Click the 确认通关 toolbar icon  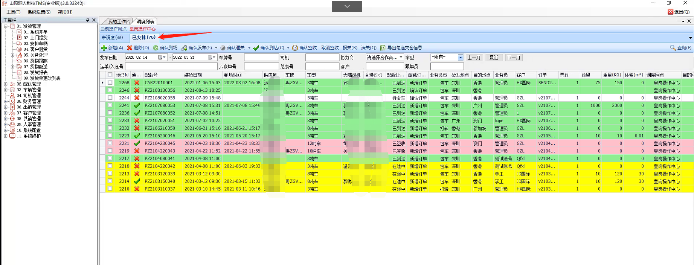click(x=223, y=48)
